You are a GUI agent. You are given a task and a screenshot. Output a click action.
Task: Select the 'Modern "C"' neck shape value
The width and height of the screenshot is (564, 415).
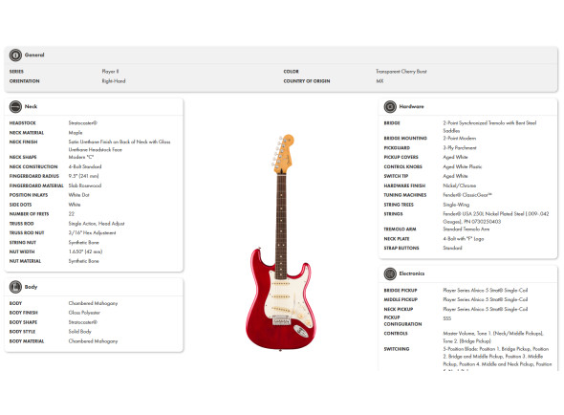pos(81,157)
